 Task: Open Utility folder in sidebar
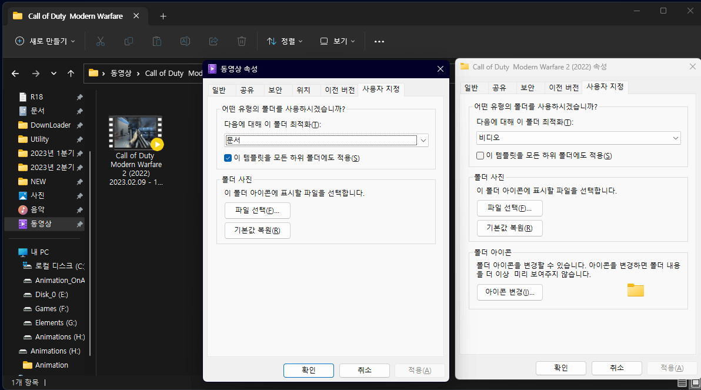[39, 139]
